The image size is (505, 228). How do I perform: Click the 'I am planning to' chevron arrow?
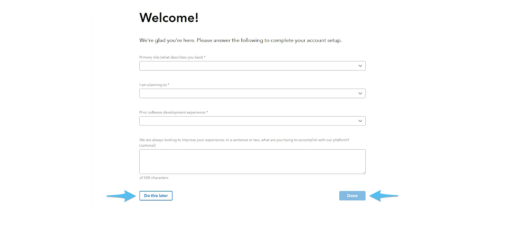pyautogui.click(x=360, y=93)
